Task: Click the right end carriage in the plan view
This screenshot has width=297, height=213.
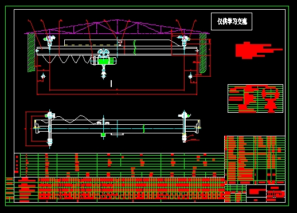Action: 184,127
